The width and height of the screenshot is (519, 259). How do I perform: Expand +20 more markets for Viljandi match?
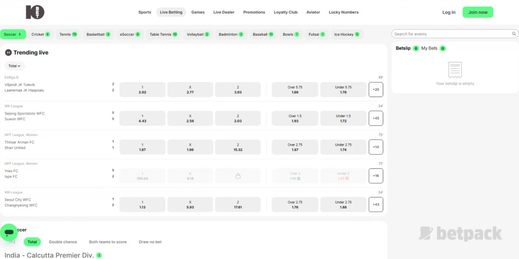tap(376, 90)
